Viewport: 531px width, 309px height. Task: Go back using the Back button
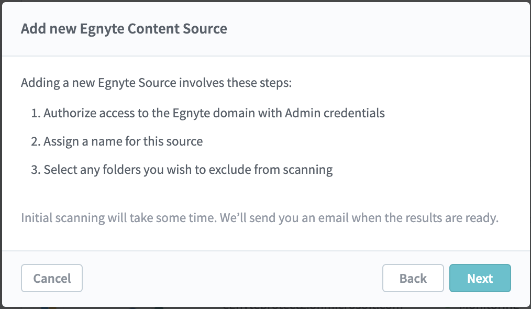pyautogui.click(x=413, y=278)
